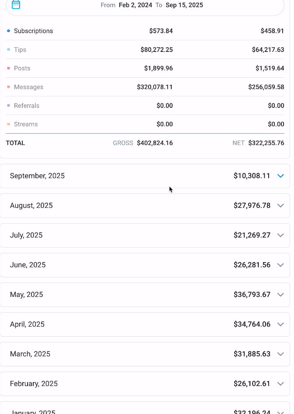Viewport: 294px width, 414px height.
Task: Expand the February, 2025 chevron
Action: pyautogui.click(x=280, y=384)
